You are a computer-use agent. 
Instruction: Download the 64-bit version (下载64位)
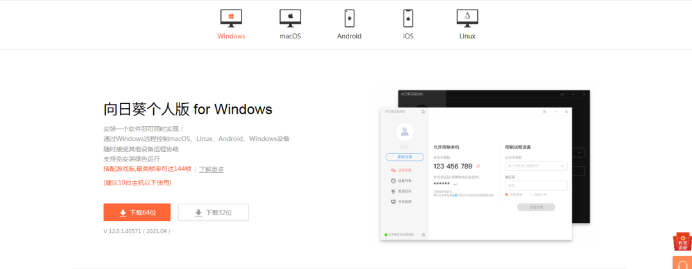pos(137,212)
